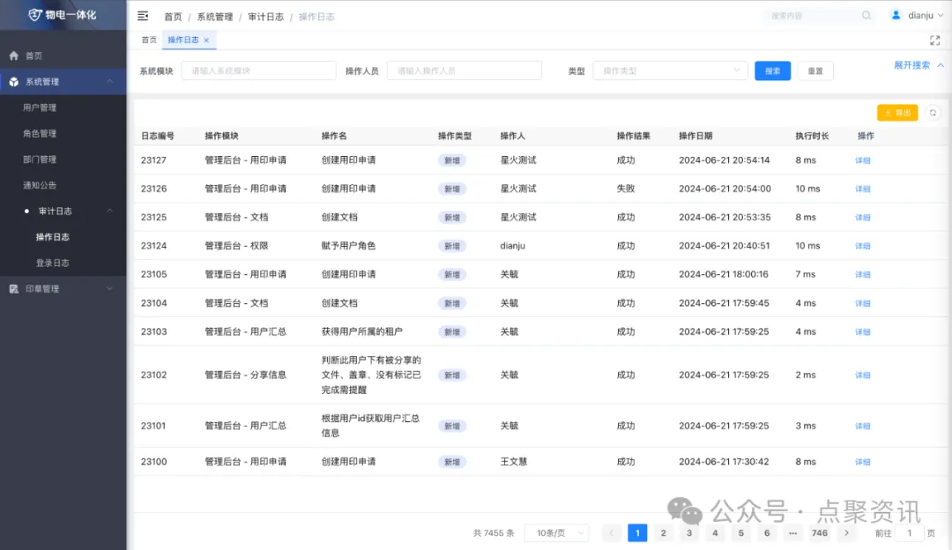Click the refresh icon beside export button
The height and width of the screenshot is (550, 952).
click(933, 113)
